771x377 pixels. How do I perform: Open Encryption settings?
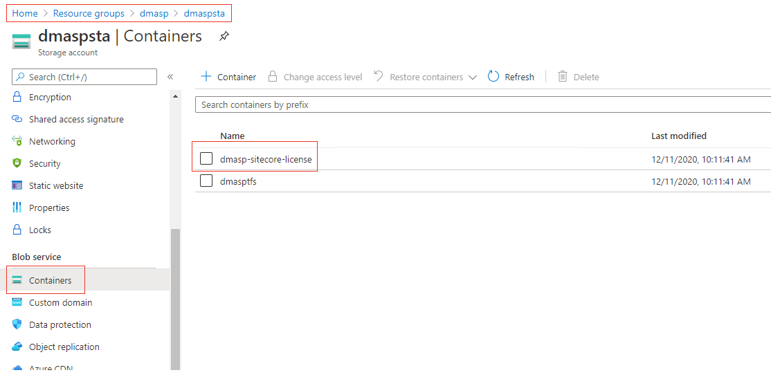click(x=50, y=98)
